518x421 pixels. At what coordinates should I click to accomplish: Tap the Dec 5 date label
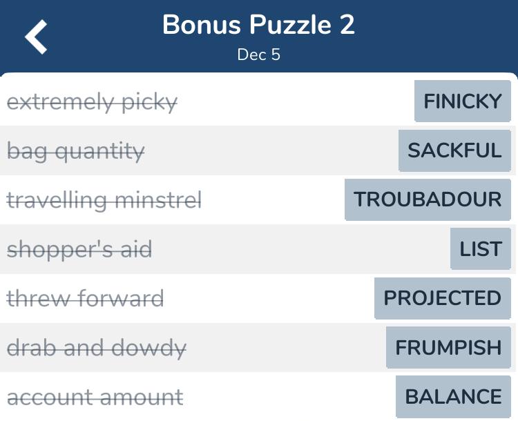point(259,55)
